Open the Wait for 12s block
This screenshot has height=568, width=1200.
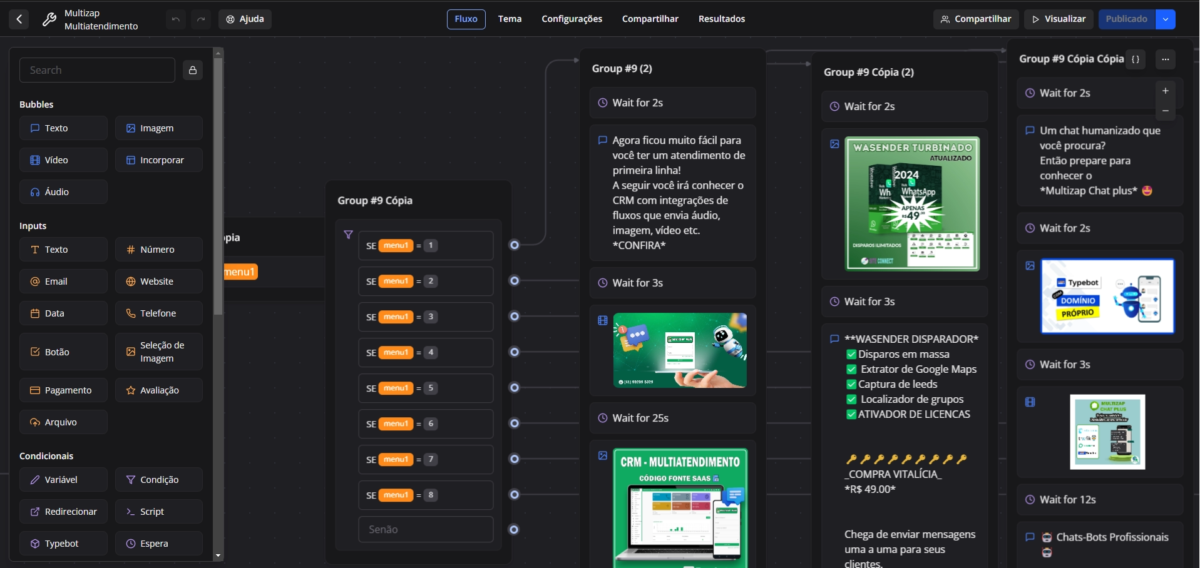pos(1100,500)
